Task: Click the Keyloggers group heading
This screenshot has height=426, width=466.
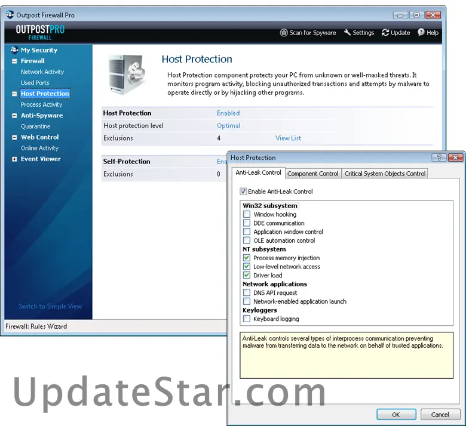Action: 260,310
